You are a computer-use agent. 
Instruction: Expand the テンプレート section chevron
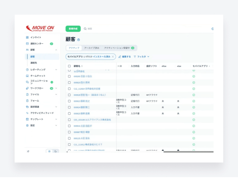(56, 119)
